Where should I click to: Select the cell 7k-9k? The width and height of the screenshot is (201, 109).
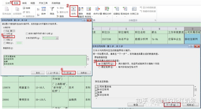(x=159, y=39)
